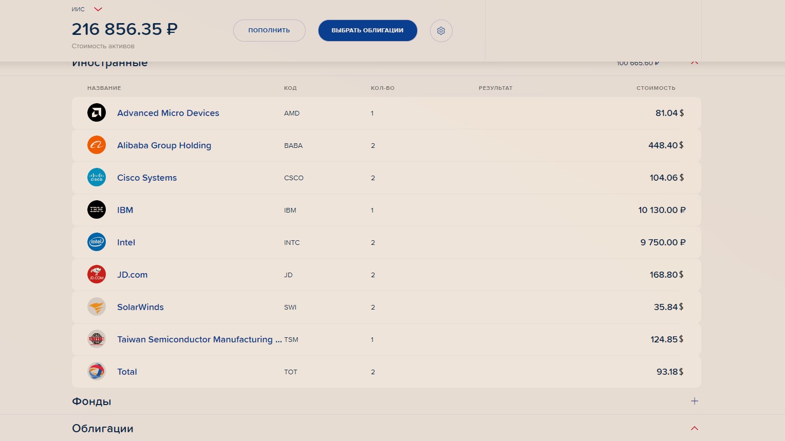This screenshot has height=441, width=785.
Task: Open the JD.com stock name link
Action: click(132, 275)
